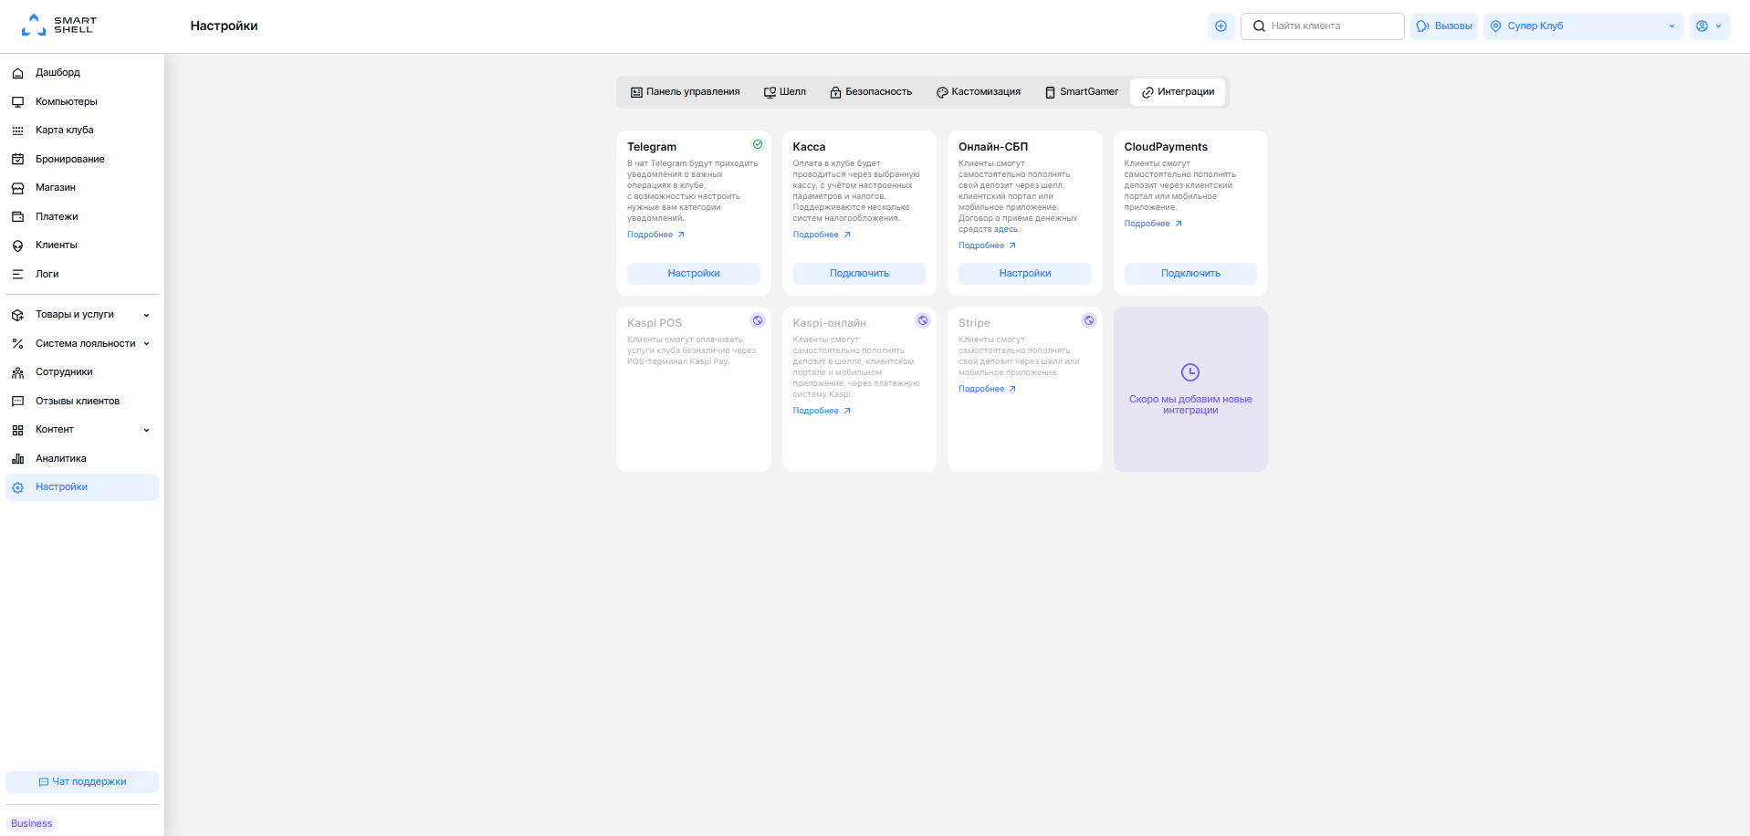Click the Платежи wallet icon
This screenshot has width=1750, height=836.
[17, 217]
